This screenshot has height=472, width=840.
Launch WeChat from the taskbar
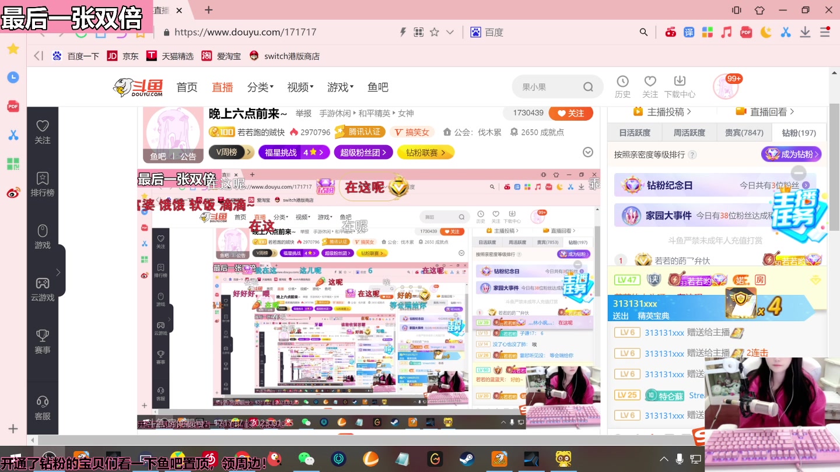[x=307, y=459]
